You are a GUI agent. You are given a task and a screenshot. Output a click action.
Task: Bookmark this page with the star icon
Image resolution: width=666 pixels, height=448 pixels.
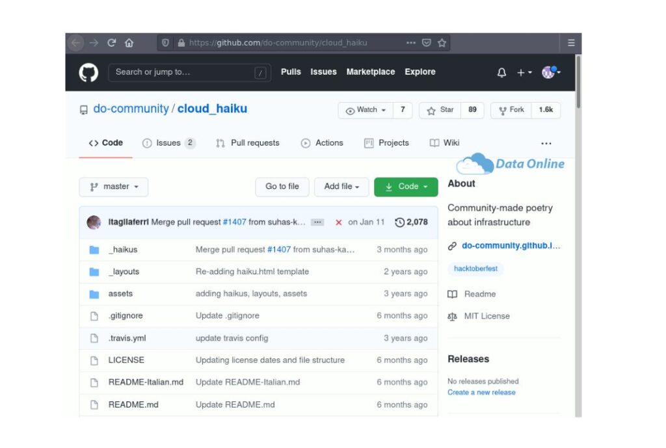pos(442,43)
